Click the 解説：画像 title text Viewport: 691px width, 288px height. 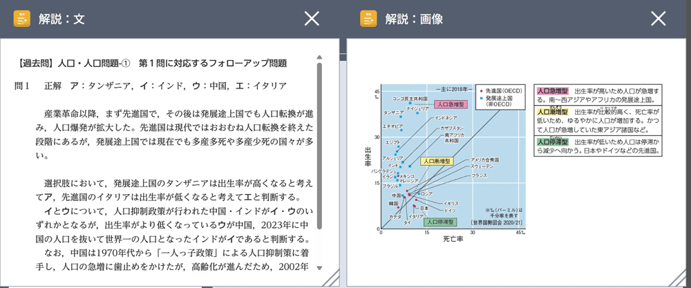[414, 19]
